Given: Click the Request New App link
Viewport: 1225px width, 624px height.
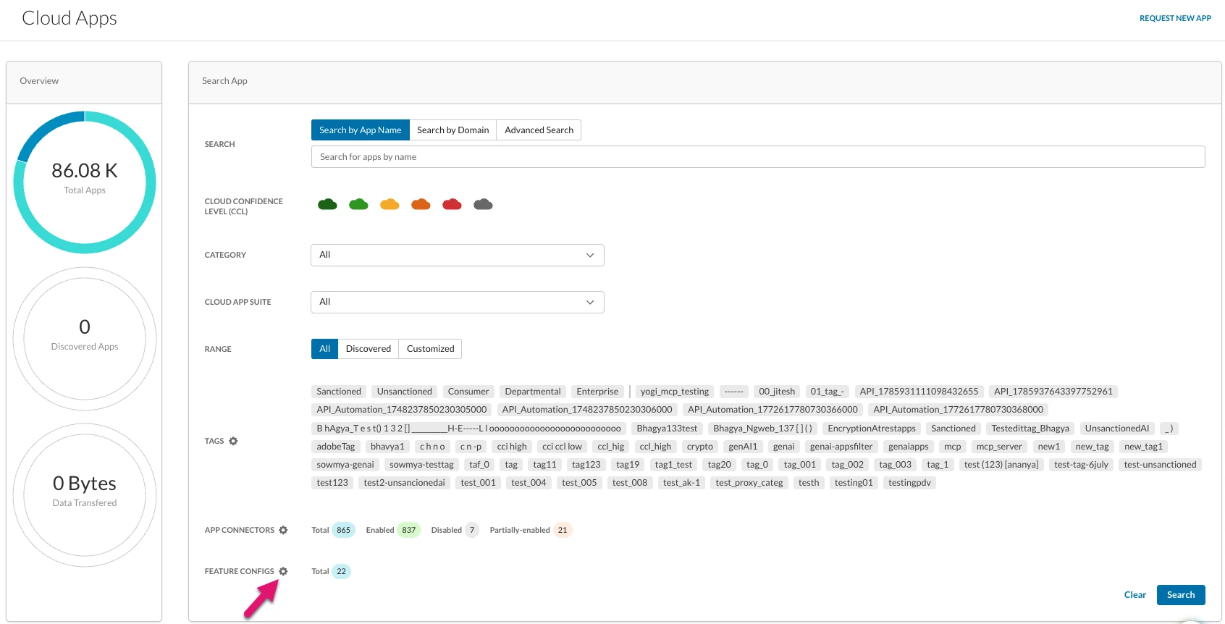Looking at the screenshot, I should click(x=1175, y=18).
